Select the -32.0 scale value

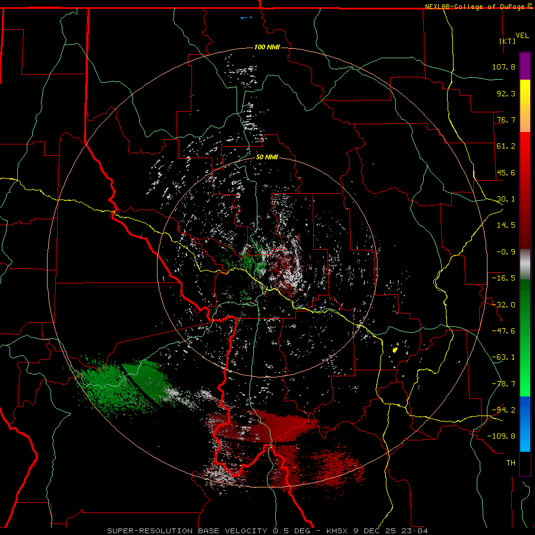click(503, 305)
